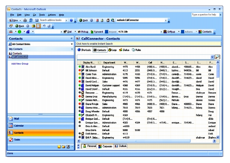Click the up-folder icon in toolbar
The width and height of the screenshot is (230, 163).
[34, 26]
